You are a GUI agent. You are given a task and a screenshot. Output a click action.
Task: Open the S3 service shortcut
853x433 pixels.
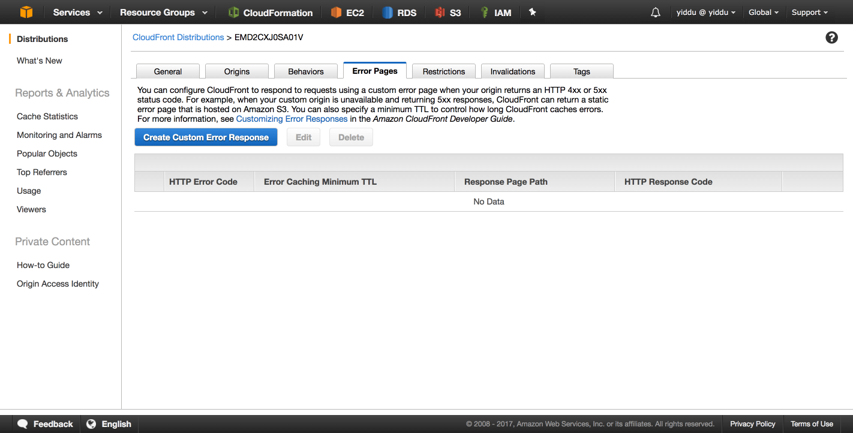[448, 12]
